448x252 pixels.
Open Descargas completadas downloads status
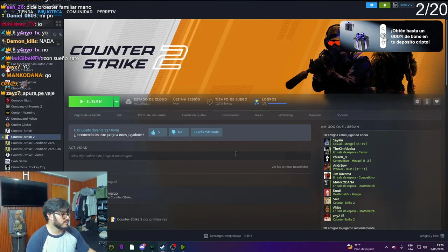pyautogui.click(x=231, y=236)
